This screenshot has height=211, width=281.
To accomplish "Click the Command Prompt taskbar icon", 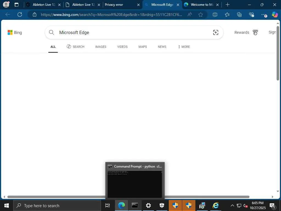I will [x=135, y=206].
